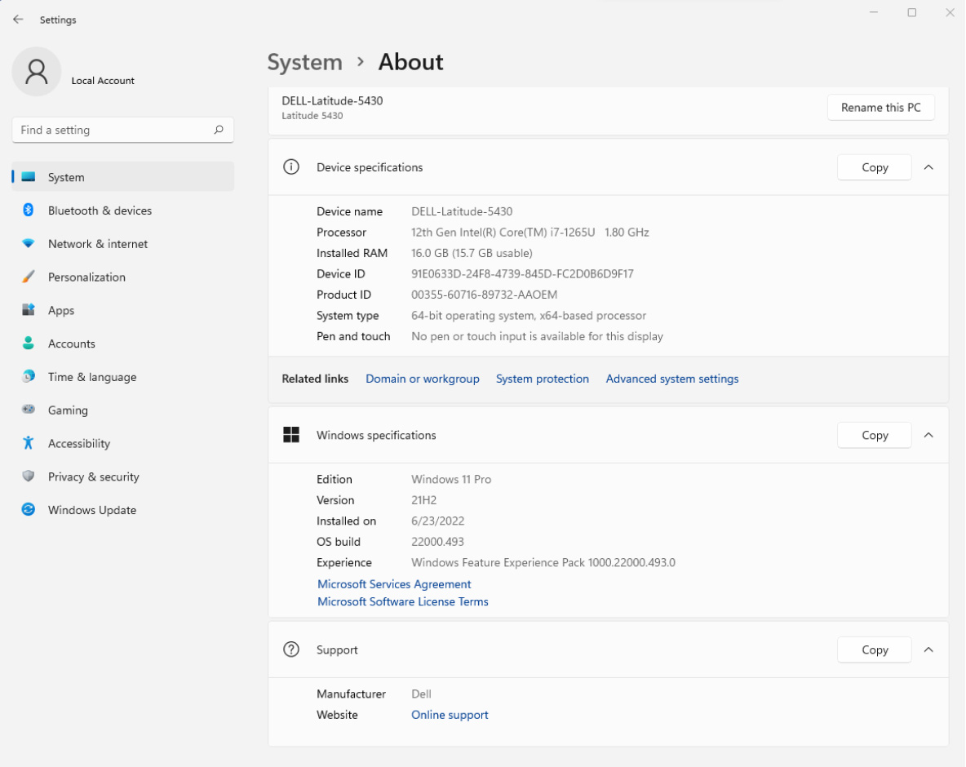Click Product ID value 00355-60716-89732-AAOEM
This screenshot has width=966, height=767.
[x=484, y=295]
